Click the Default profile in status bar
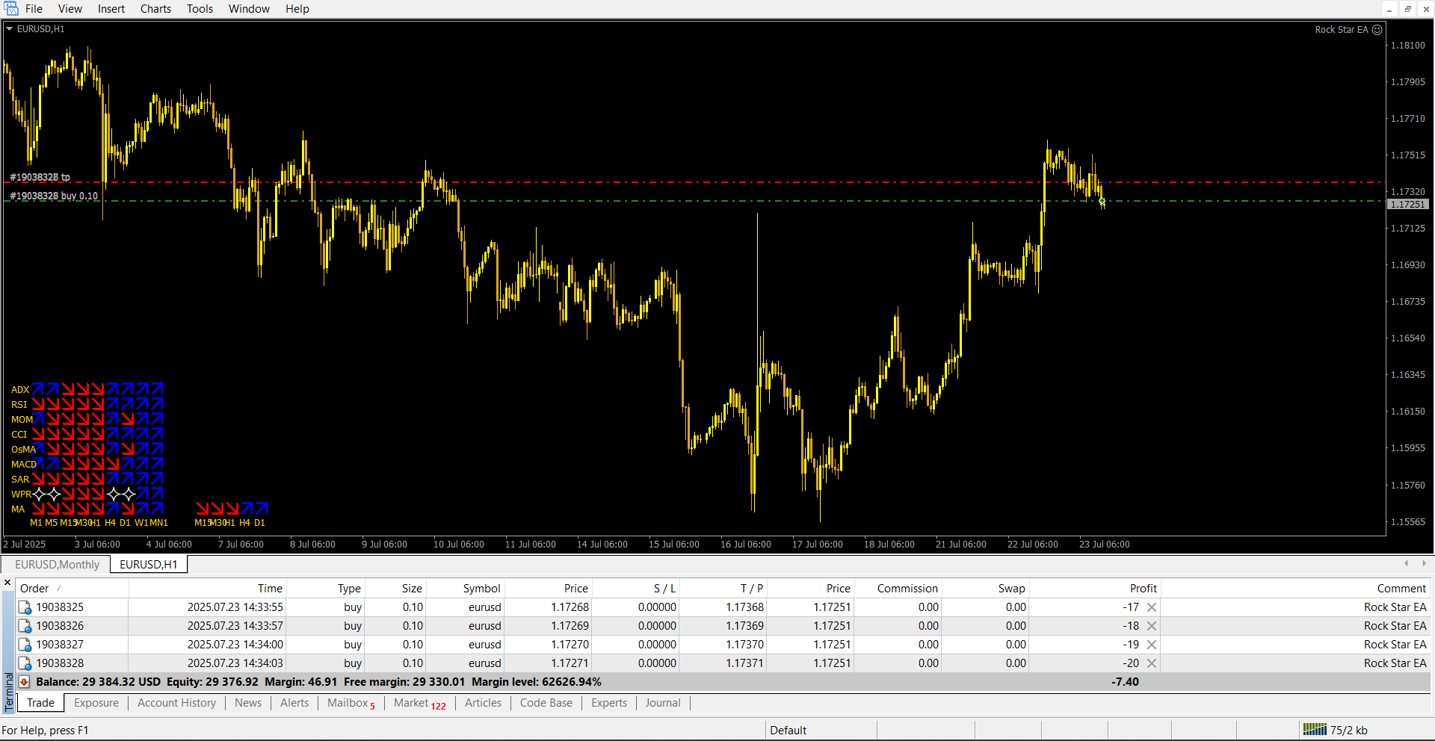 tap(788, 730)
